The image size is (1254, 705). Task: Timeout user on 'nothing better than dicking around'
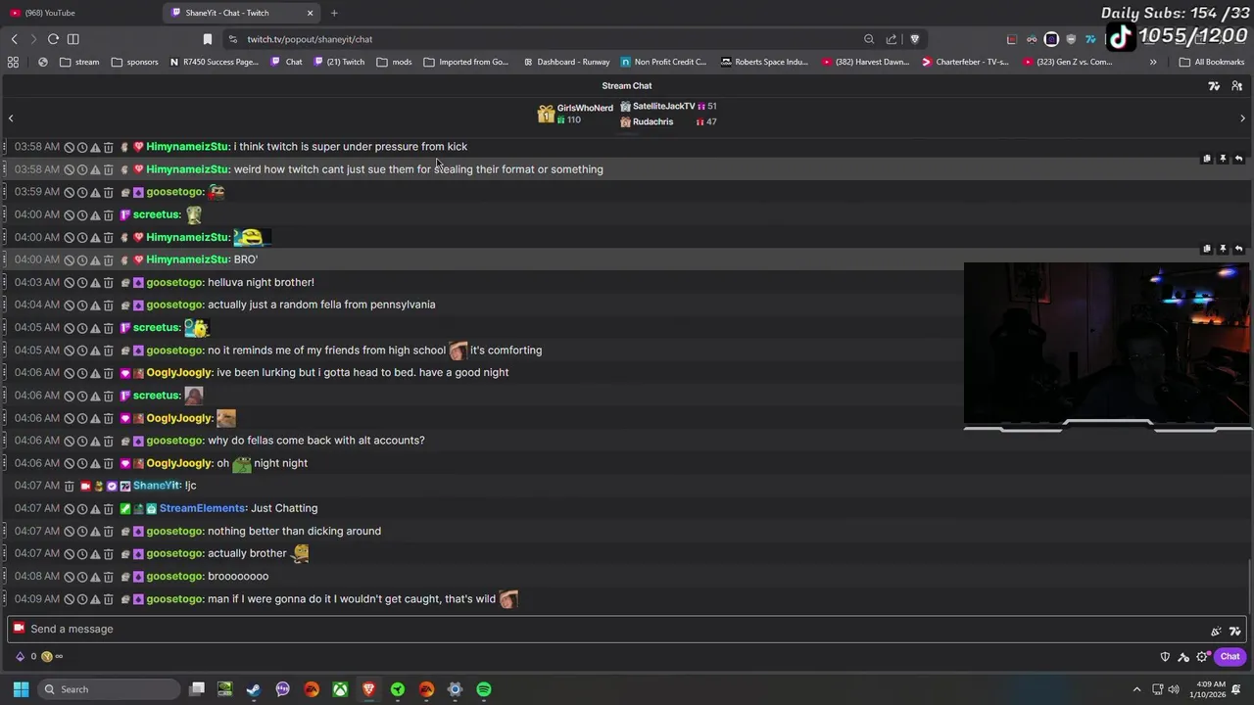tap(82, 531)
